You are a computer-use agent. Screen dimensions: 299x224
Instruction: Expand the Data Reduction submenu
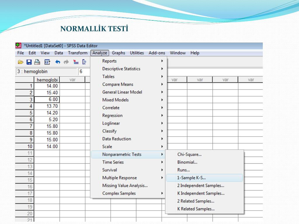(128, 139)
